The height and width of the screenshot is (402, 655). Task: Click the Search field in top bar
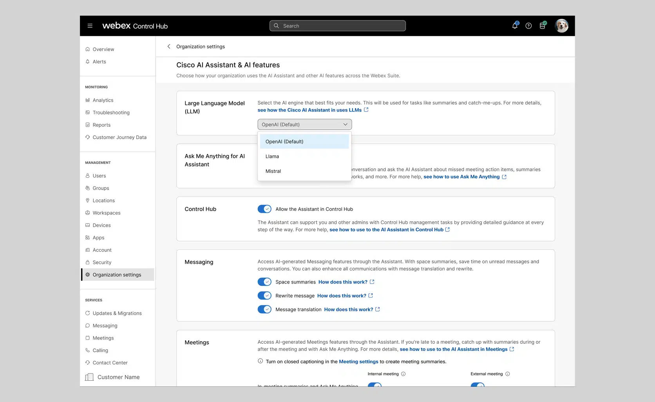point(338,26)
